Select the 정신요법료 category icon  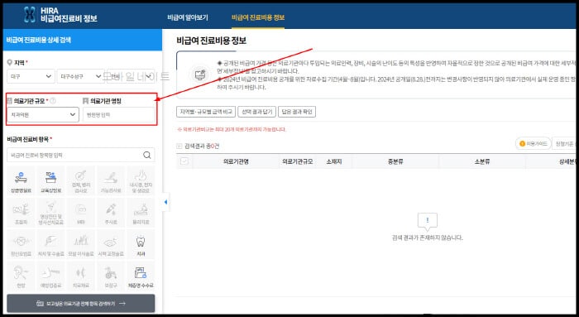21,244
